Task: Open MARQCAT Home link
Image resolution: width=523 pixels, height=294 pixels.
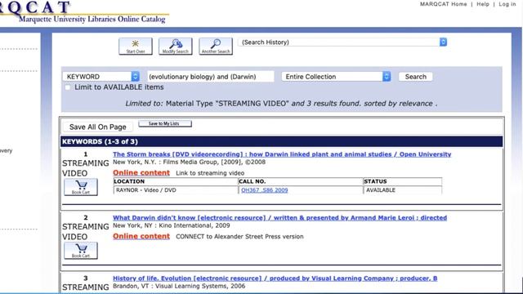Action: click(443, 4)
